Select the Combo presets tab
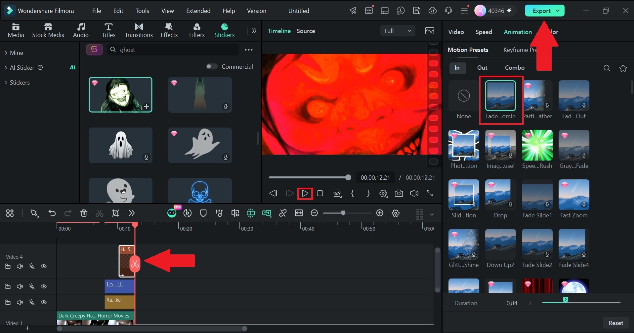634x333 pixels. pos(515,67)
